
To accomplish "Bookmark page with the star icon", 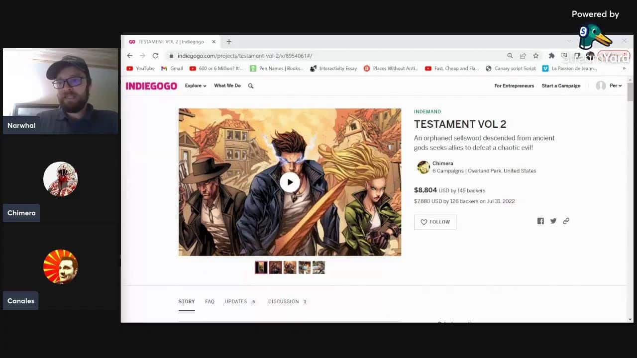I will click(x=536, y=56).
